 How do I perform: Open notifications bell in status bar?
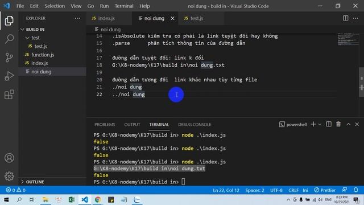click(x=355, y=190)
